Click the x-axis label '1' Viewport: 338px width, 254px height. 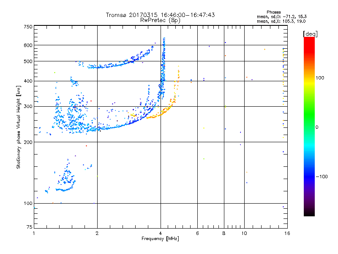[x=34, y=233]
